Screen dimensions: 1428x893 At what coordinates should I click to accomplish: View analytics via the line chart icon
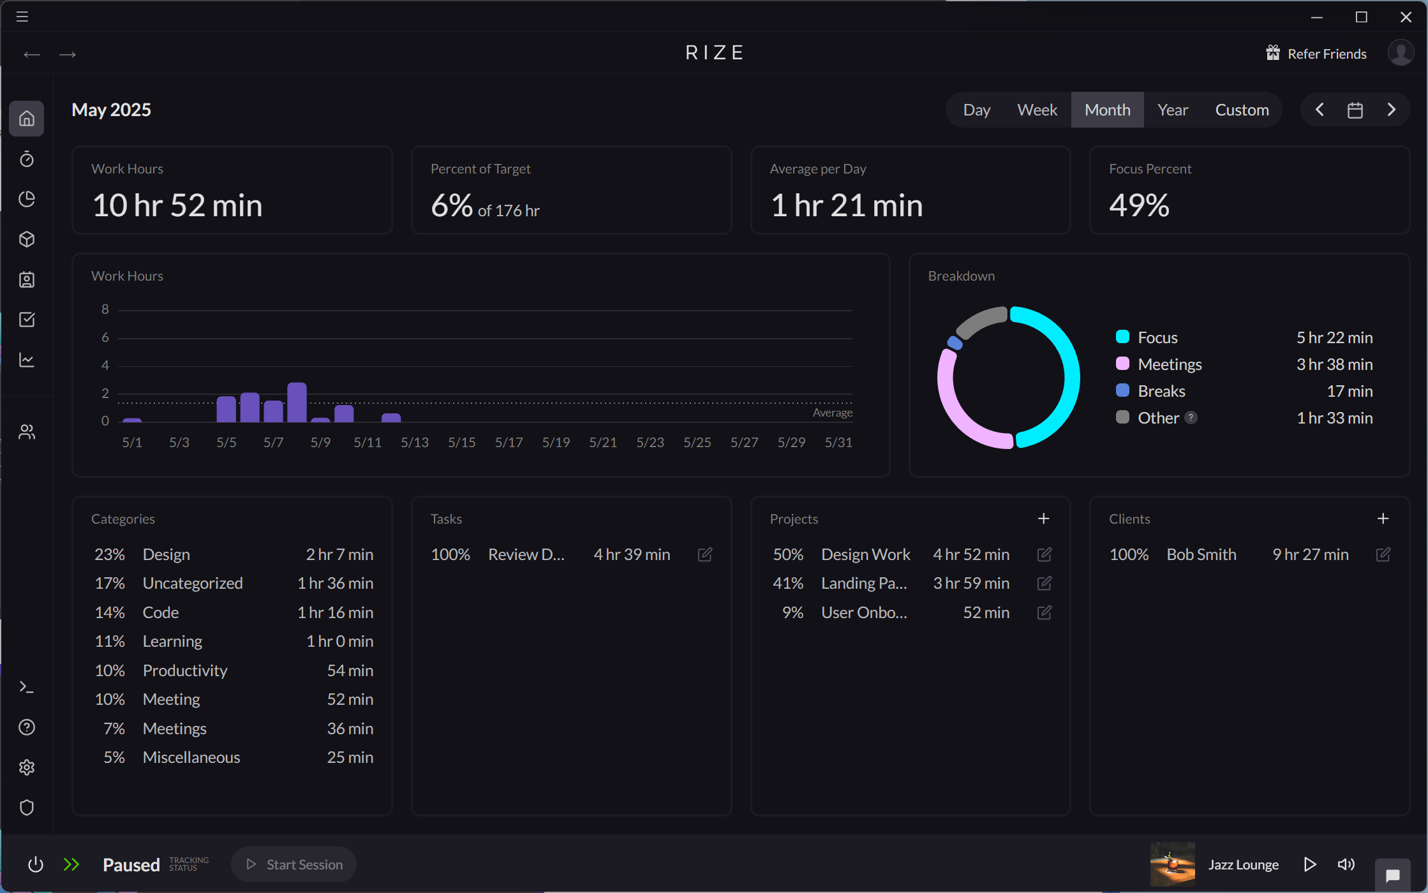pyautogui.click(x=27, y=359)
